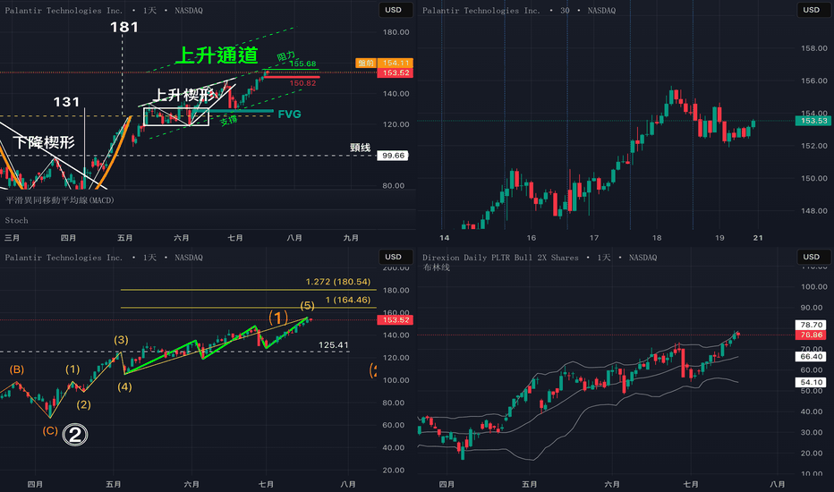
Task: Select the 125.41 dashed level label
Action: pyautogui.click(x=334, y=344)
